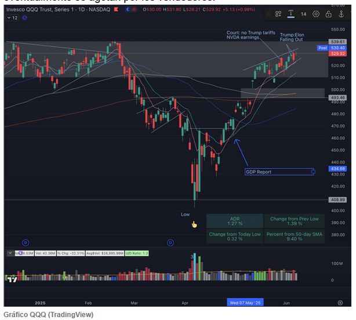Click the blue 434.68 price label
Image resolution: width=356 pixels, height=320 pixels.
point(337,169)
